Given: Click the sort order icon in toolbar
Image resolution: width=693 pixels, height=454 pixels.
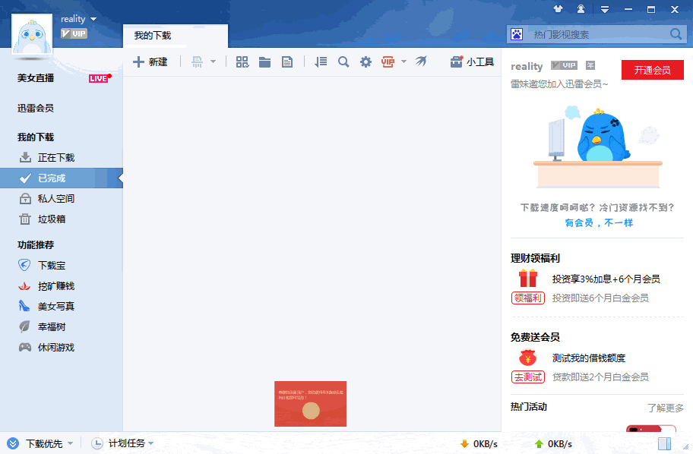Looking at the screenshot, I should (320, 61).
